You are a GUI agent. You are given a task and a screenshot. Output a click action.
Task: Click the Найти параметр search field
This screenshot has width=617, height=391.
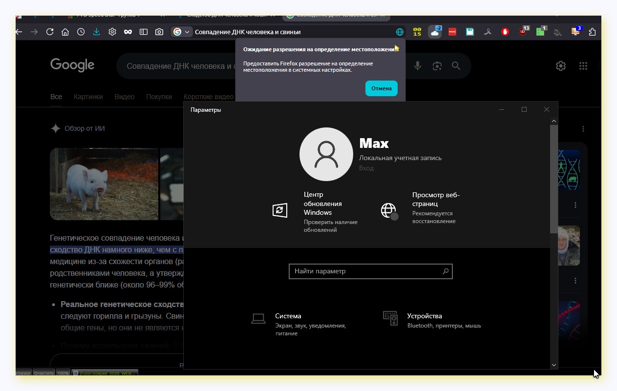[x=365, y=271]
